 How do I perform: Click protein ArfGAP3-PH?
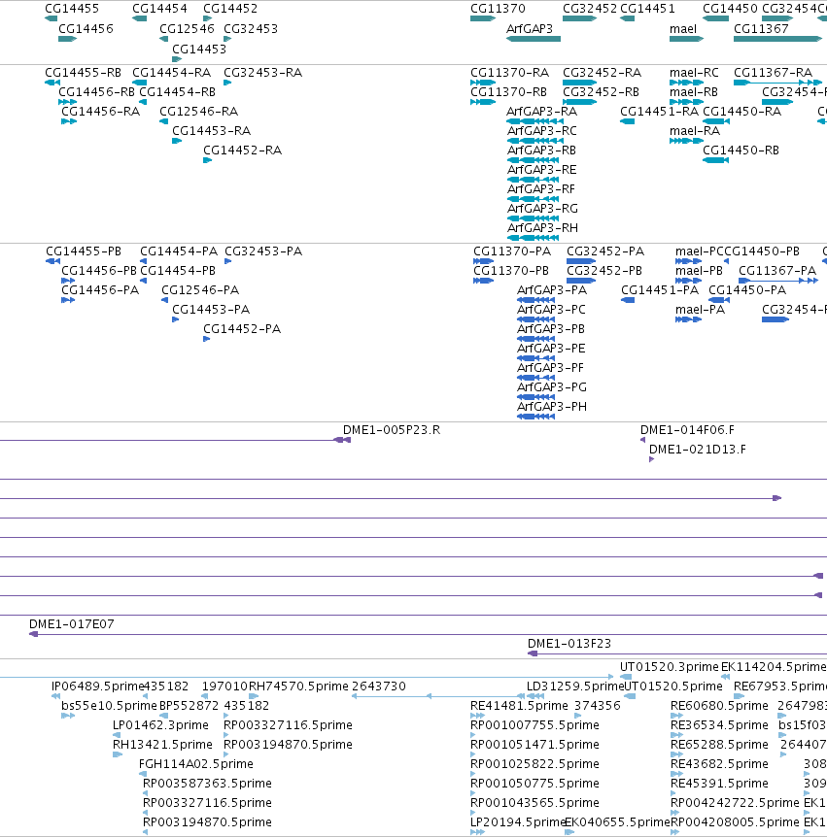[x=535, y=417]
